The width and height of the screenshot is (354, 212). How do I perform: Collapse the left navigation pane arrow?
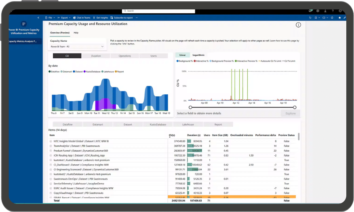[x=38, y=18]
